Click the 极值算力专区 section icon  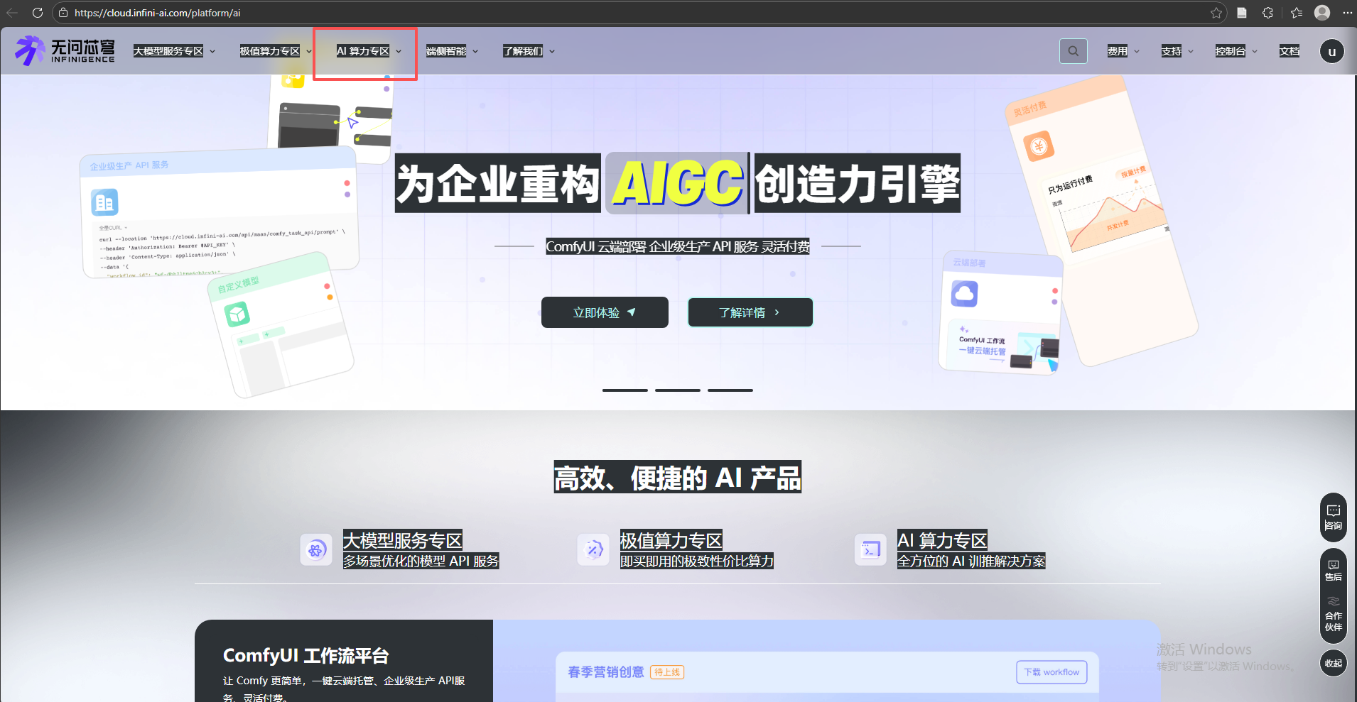[593, 549]
